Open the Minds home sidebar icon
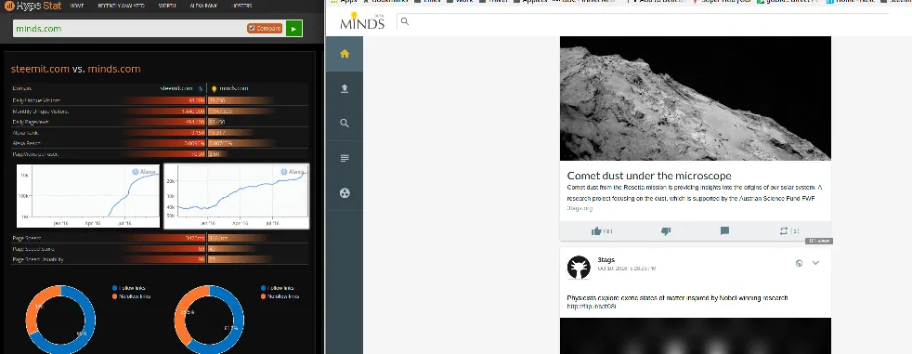Image resolution: width=912 pixels, height=354 pixels. click(345, 54)
